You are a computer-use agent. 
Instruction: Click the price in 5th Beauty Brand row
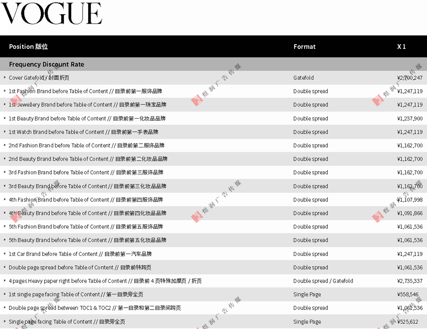tap(410, 240)
